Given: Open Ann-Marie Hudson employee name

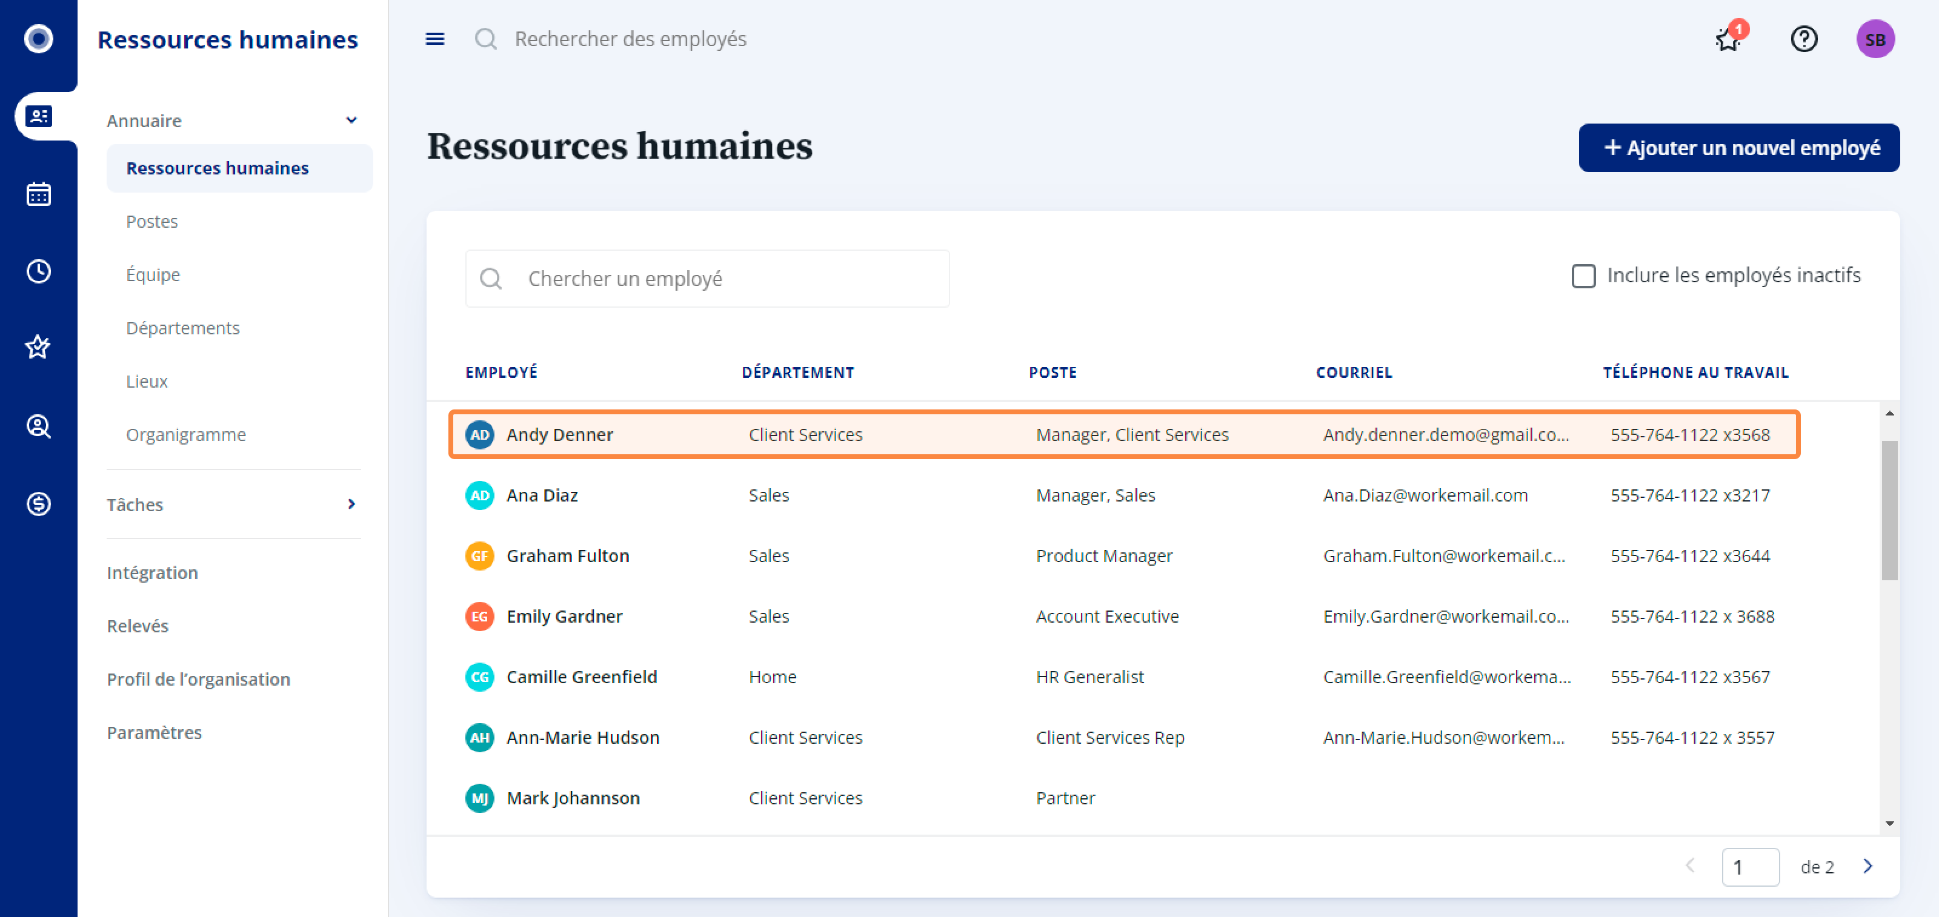Looking at the screenshot, I should pyautogui.click(x=582, y=738).
